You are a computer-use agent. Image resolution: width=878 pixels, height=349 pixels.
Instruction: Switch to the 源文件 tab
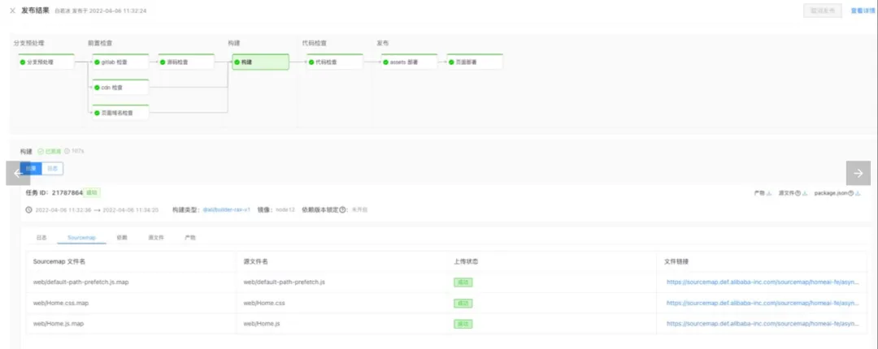pos(155,238)
